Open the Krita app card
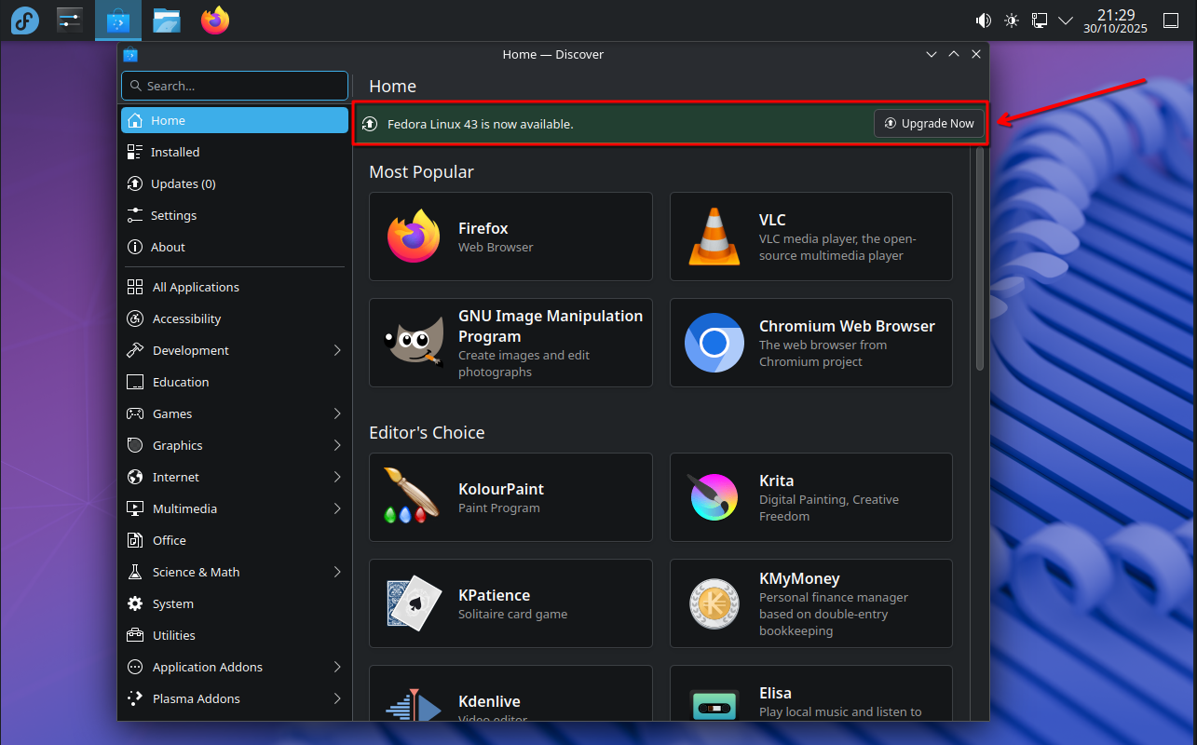1197x745 pixels. point(810,496)
